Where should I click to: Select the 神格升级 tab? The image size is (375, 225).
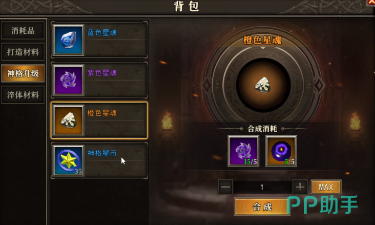23,73
